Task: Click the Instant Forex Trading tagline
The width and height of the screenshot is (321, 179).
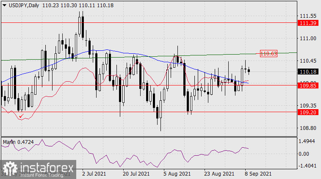Action: tap(44, 174)
